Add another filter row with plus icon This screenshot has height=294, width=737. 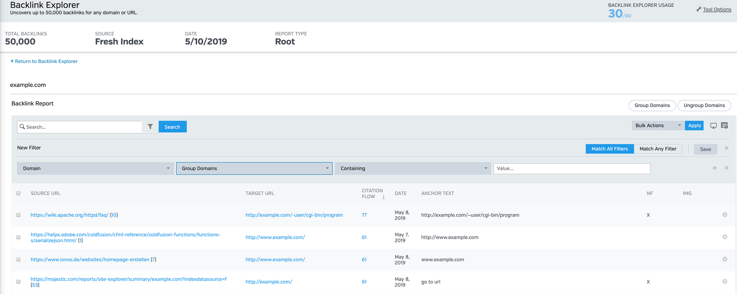[x=714, y=168]
